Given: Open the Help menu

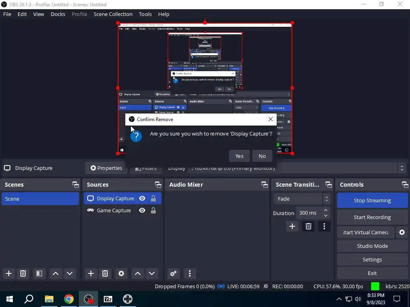Looking at the screenshot, I should 164,14.
